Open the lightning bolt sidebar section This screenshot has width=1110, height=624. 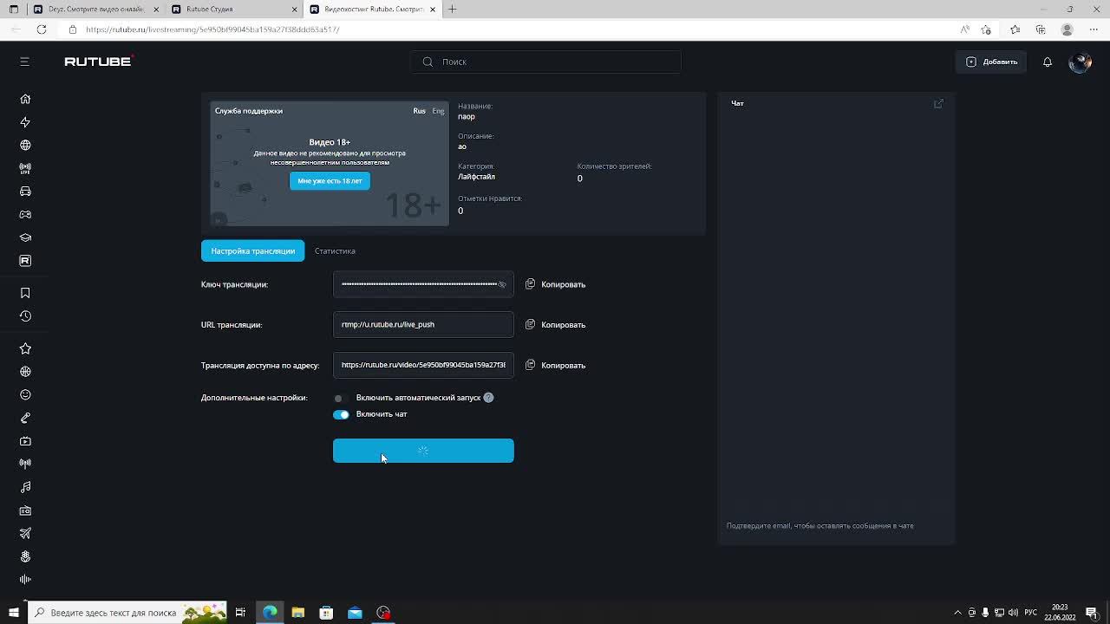(x=25, y=122)
